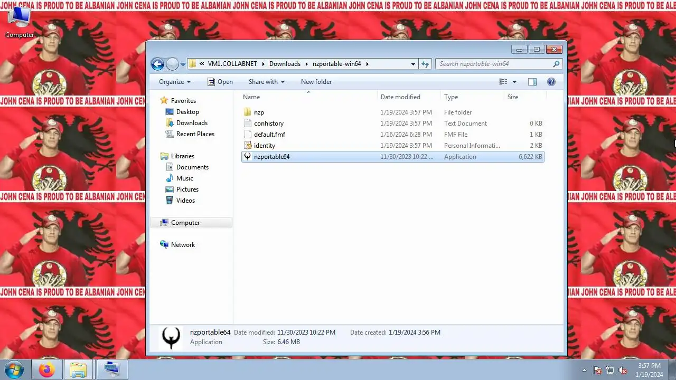Open Downloads in Favorites
The width and height of the screenshot is (676, 380).
[192, 123]
